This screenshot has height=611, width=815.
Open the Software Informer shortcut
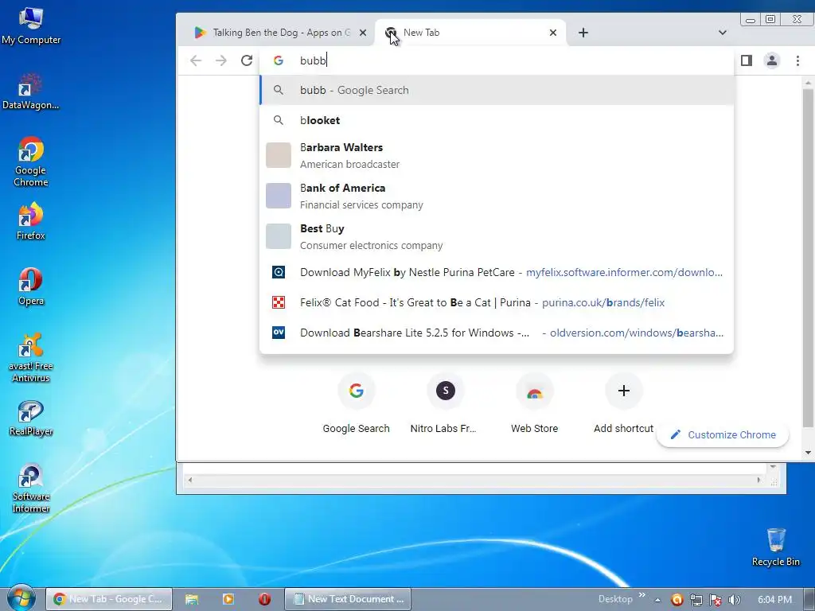pyautogui.click(x=31, y=488)
